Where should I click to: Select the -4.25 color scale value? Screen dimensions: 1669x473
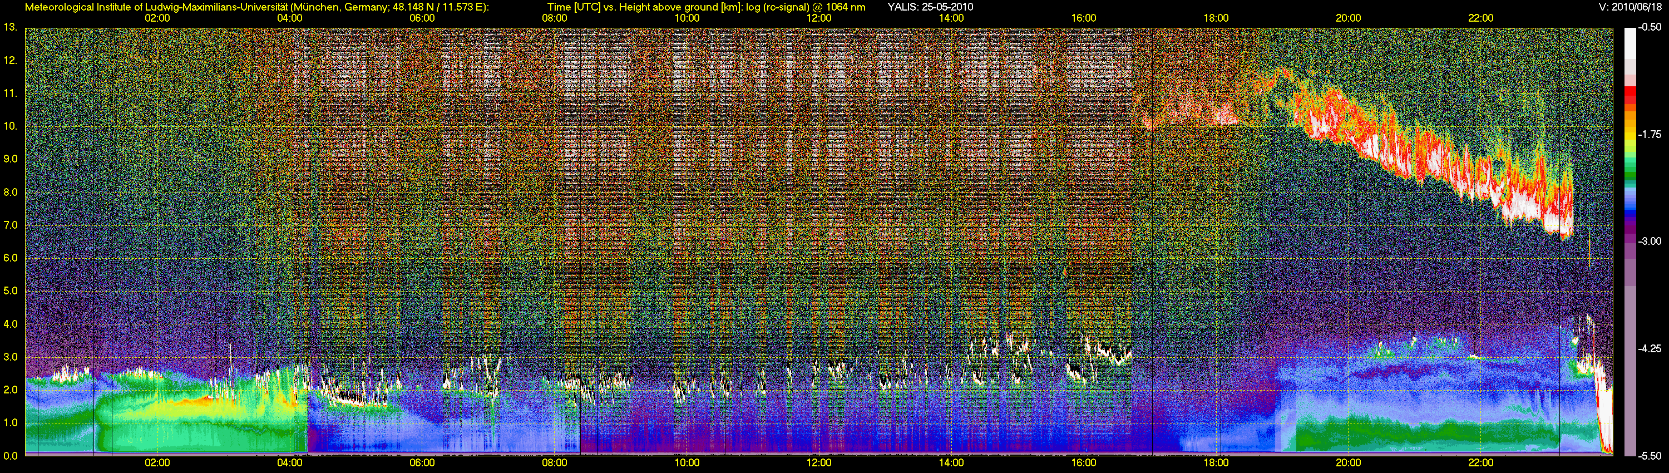(1649, 348)
